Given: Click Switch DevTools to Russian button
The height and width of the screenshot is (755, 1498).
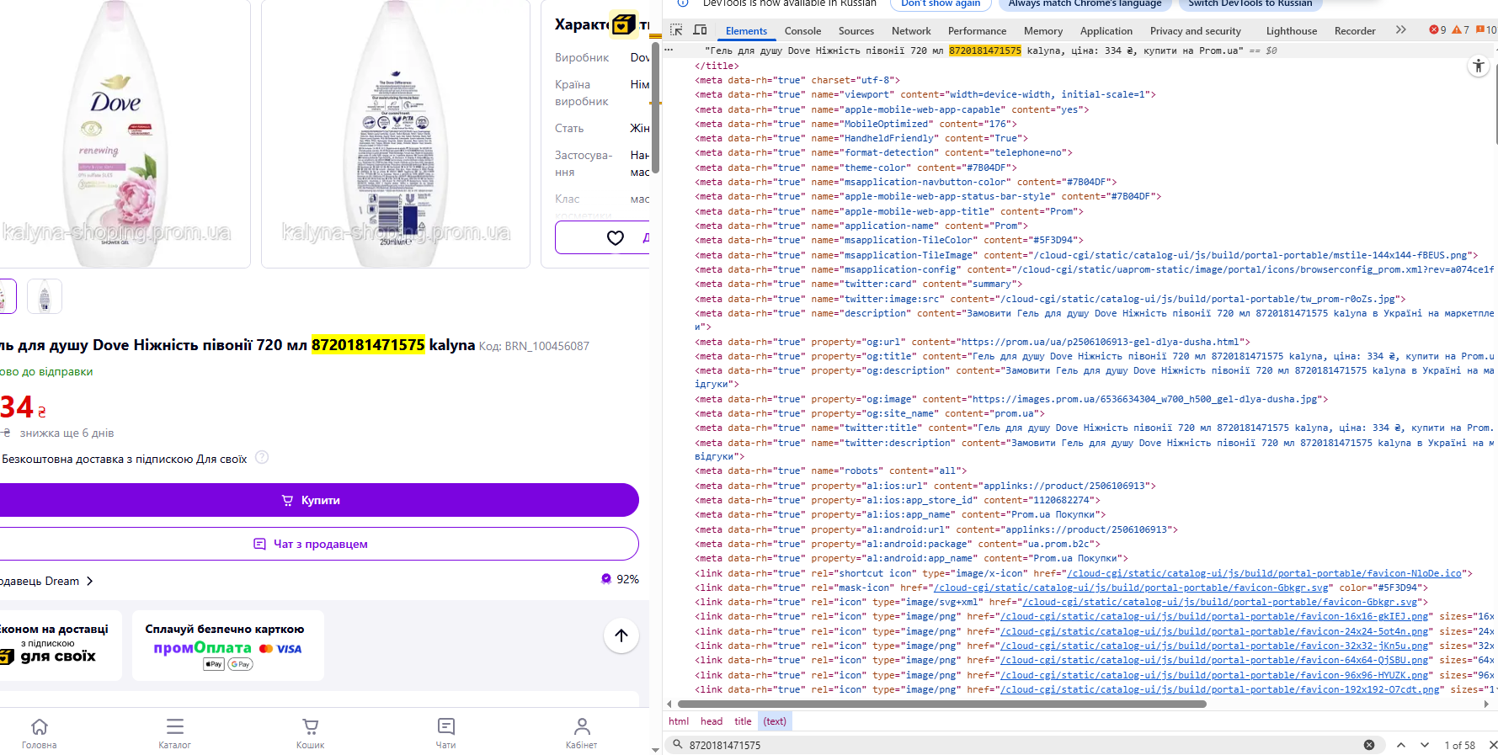Looking at the screenshot, I should [x=1250, y=3].
